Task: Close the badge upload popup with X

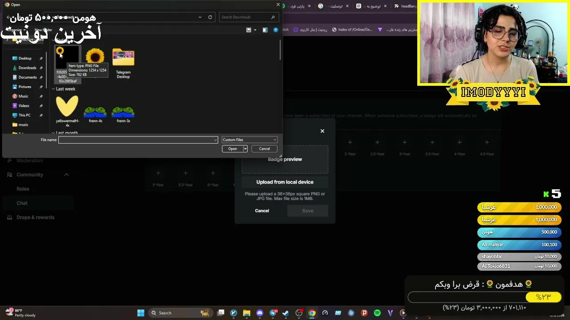Action: point(322,131)
